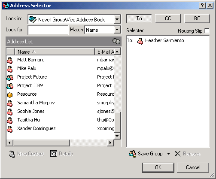
Task: Click the scroll right arrow of address list
Action: tap(110, 143)
